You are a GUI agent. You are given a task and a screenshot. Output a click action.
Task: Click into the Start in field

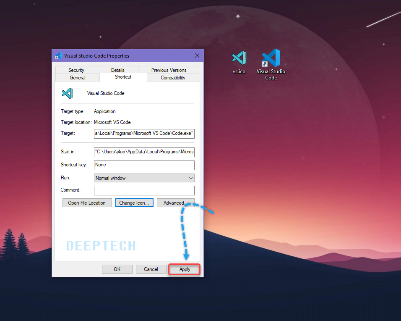144,152
